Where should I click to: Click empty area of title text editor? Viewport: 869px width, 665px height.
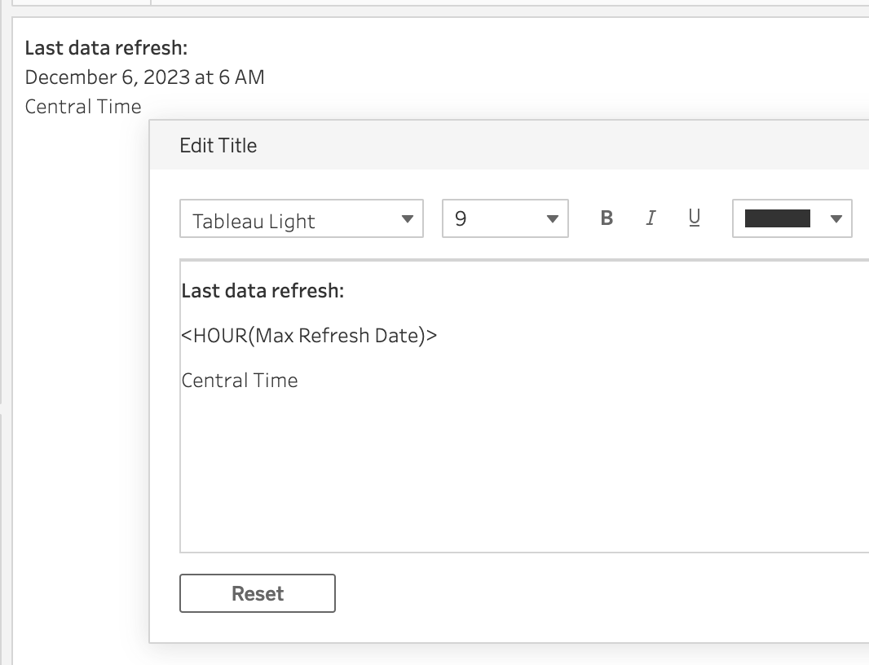[x=522, y=473]
